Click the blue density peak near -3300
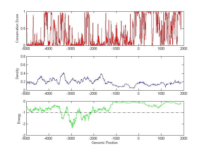 (x=64, y=73)
